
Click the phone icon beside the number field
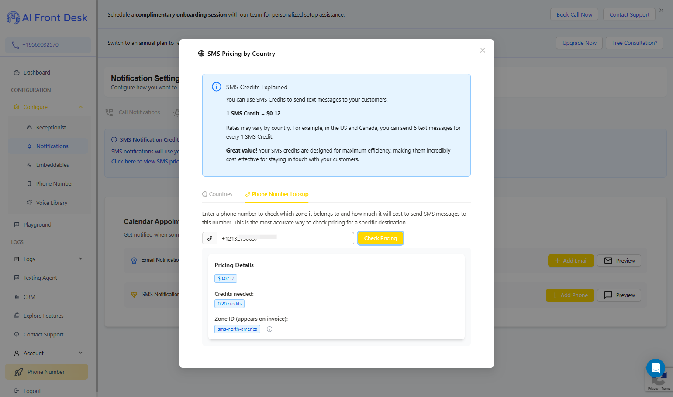(210, 238)
